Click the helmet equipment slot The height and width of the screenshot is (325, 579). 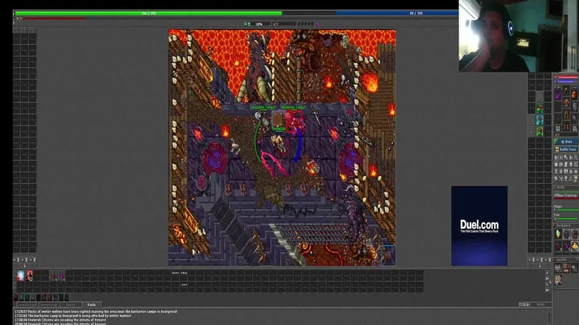point(567,91)
